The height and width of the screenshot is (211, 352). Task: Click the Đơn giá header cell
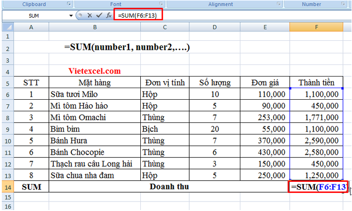click(x=265, y=83)
